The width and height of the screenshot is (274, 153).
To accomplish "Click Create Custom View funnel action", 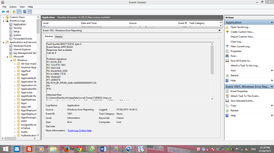I will tap(242, 32).
